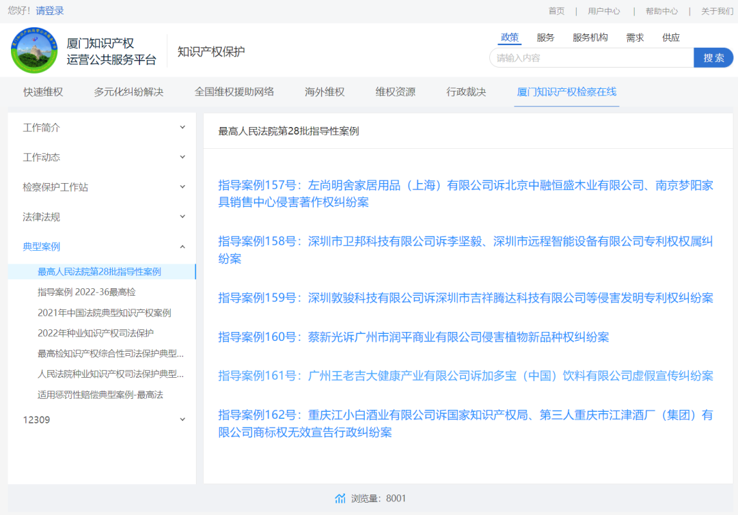Open the 行政裁决 navigation item
Image resolution: width=738 pixels, height=515 pixels.
coord(466,92)
